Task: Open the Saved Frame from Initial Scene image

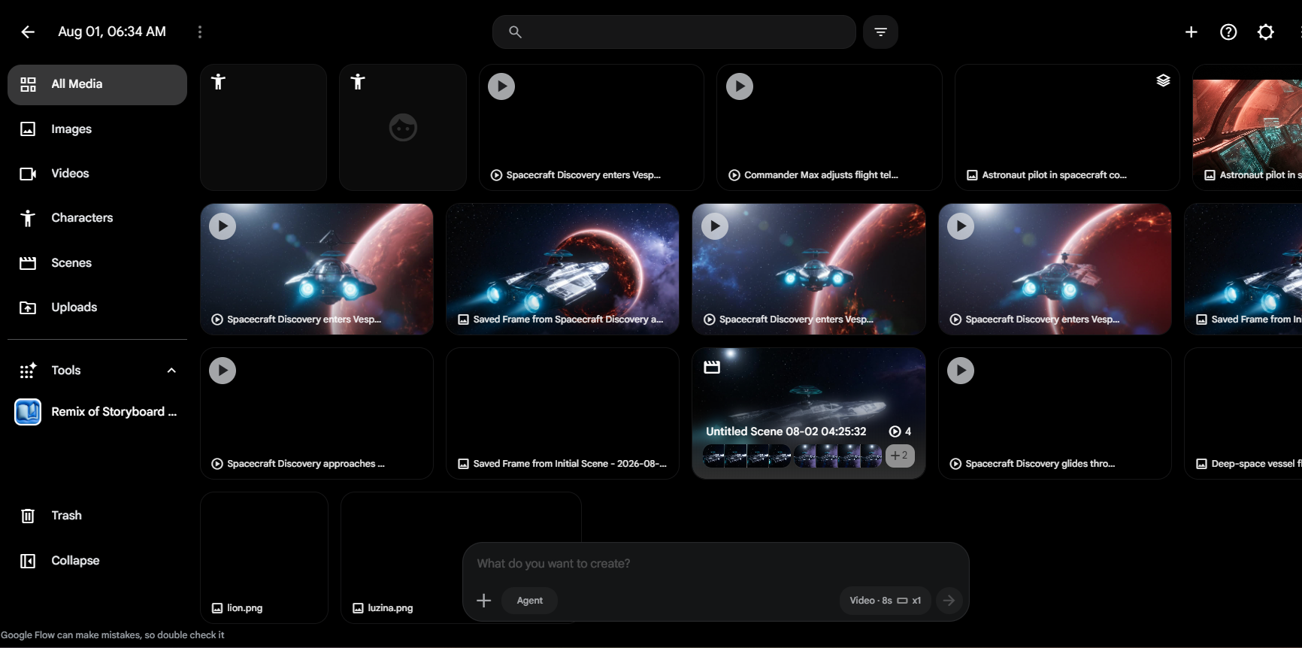Action: click(562, 413)
